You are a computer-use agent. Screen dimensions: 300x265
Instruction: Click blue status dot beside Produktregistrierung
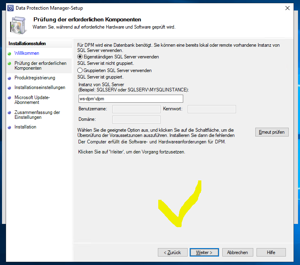pos(9,78)
